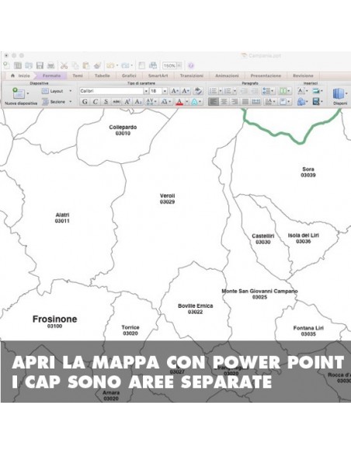Expand the font name dropdown arrow
Screen dimensions: 351x454
[146, 91]
